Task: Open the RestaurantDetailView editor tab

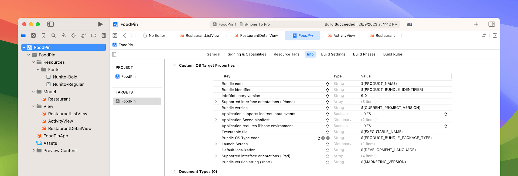Action: click(x=258, y=35)
